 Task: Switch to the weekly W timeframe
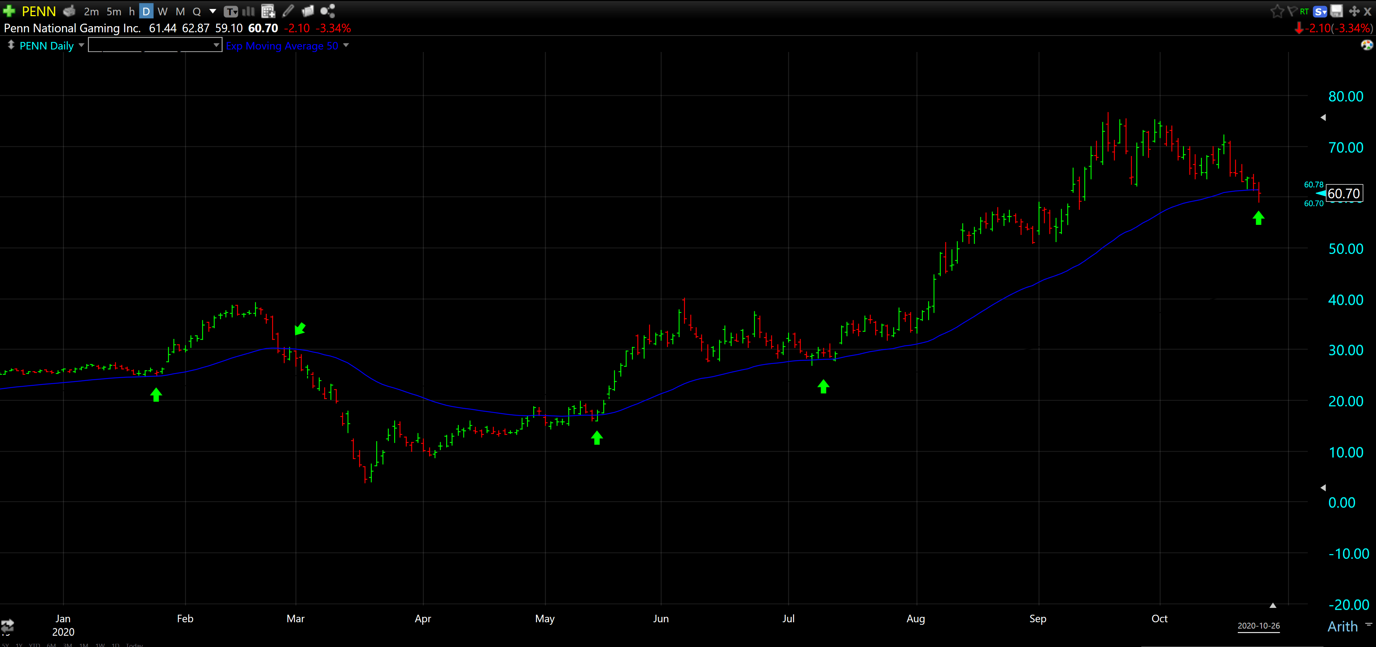click(x=162, y=11)
